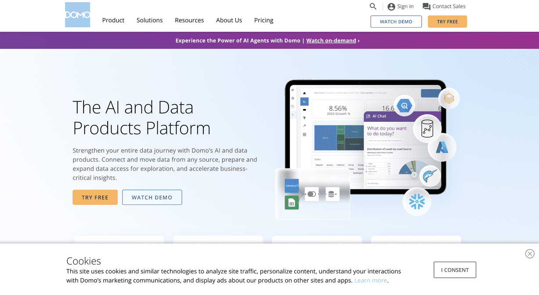Select the Alabama state chip

click(319, 165)
